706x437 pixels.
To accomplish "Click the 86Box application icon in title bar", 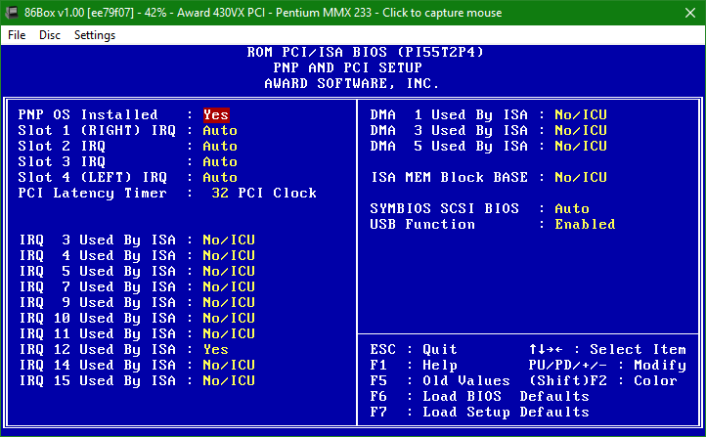I will (x=12, y=12).
